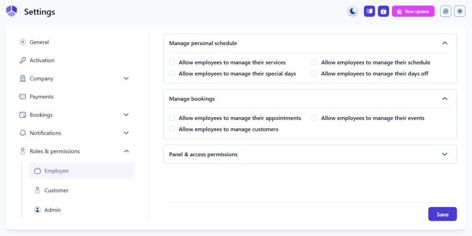Click the app logo next to Settings
This screenshot has height=236, width=472.
(x=12, y=12)
